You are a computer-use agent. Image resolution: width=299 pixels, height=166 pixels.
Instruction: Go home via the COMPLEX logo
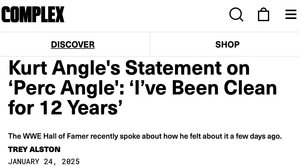point(33,14)
